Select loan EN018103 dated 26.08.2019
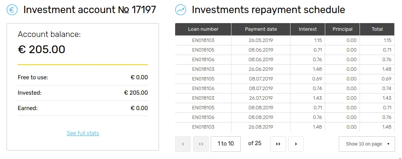The height and width of the screenshot is (159, 402). pos(285,127)
